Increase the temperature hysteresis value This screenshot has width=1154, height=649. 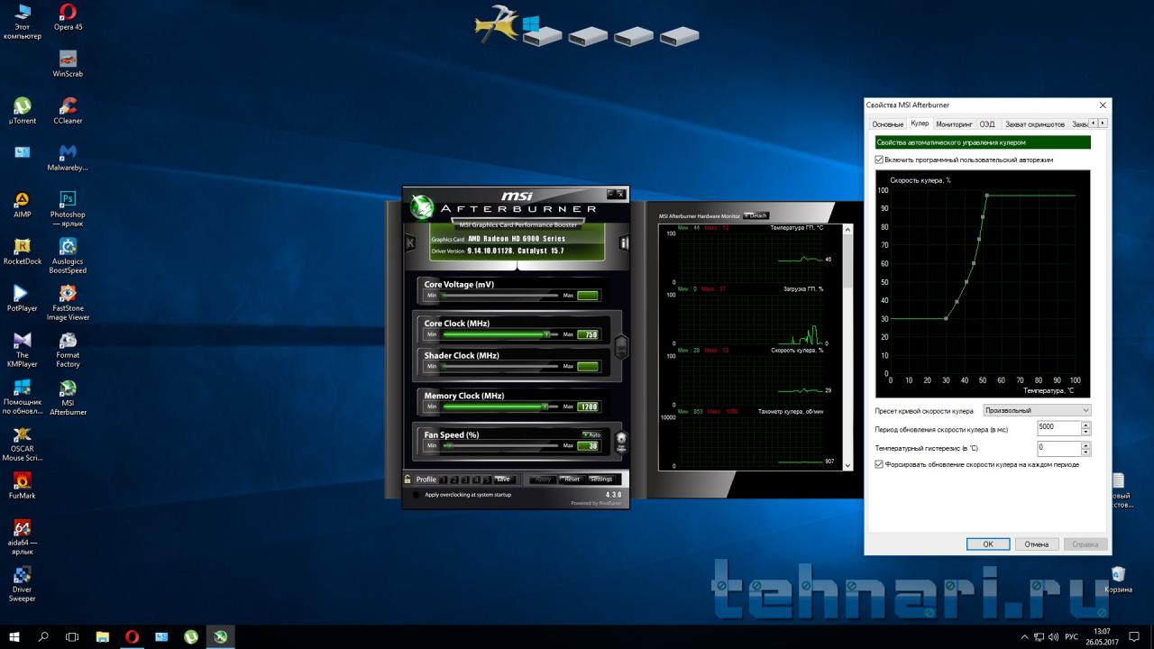click(1085, 444)
